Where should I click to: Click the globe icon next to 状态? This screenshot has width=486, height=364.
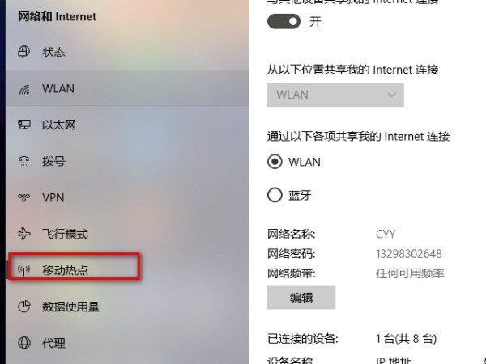[23, 52]
